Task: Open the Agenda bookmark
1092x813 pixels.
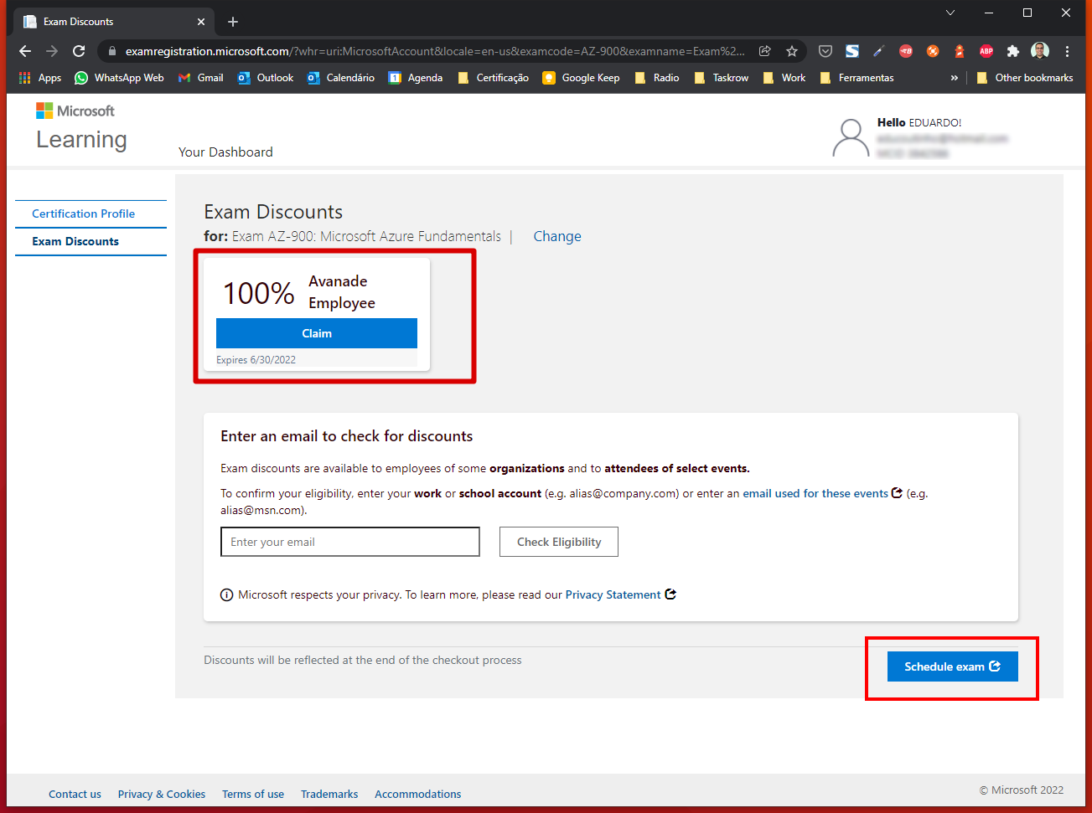Action: pos(416,78)
